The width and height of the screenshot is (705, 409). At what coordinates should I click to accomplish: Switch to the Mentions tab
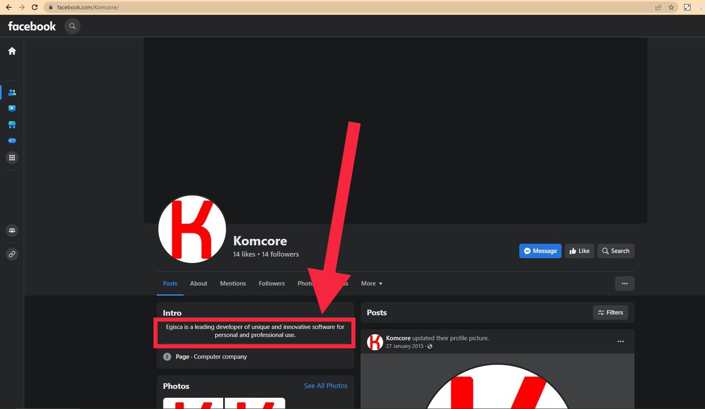click(x=233, y=283)
